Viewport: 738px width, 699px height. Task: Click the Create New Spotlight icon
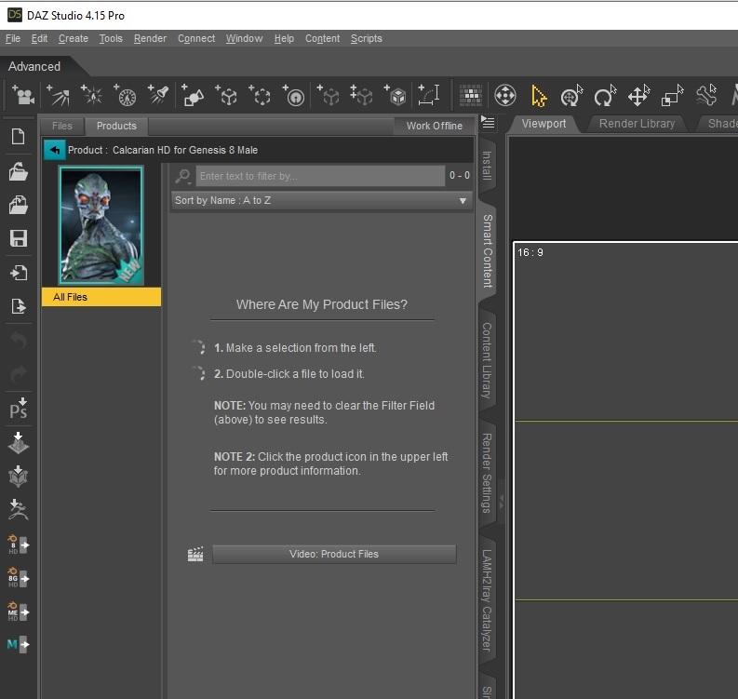(x=160, y=95)
